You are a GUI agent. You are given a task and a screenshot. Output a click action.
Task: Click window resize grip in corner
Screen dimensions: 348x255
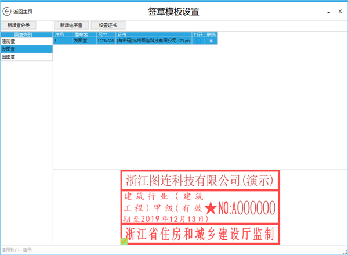[345, 252]
